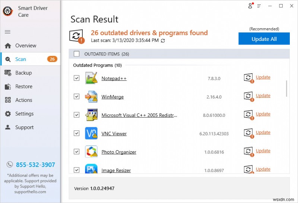The height and width of the screenshot is (203, 298).
Task: Click the 855-532-3907 support phone number
Action: pyautogui.click(x=35, y=165)
